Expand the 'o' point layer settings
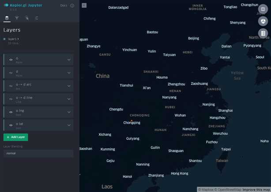Viewport: 271px width, 192px height. 69,60
